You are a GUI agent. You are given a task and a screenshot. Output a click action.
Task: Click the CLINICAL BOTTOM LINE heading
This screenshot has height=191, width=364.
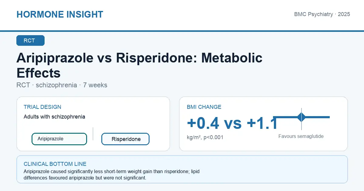tap(55, 164)
